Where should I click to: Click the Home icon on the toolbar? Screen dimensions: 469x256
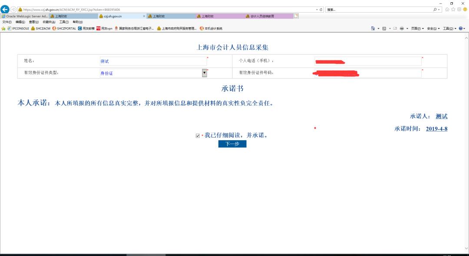click(373, 28)
